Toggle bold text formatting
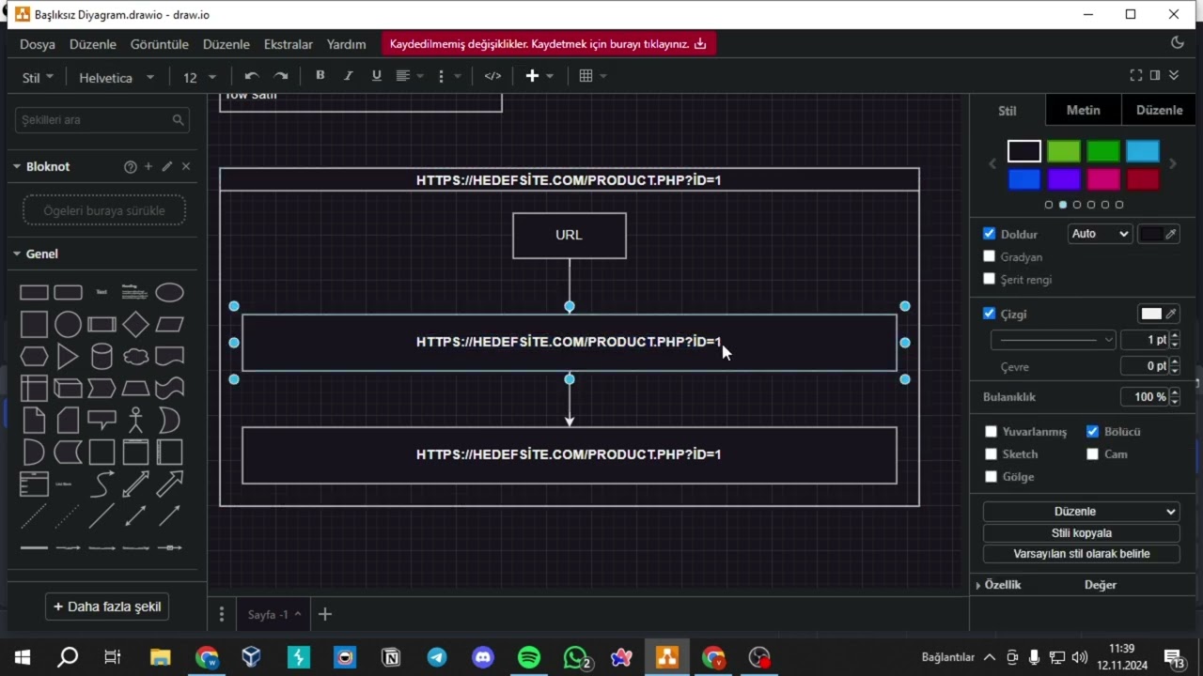Image resolution: width=1203 pixels, height=676 pixels. click(320, 76)
